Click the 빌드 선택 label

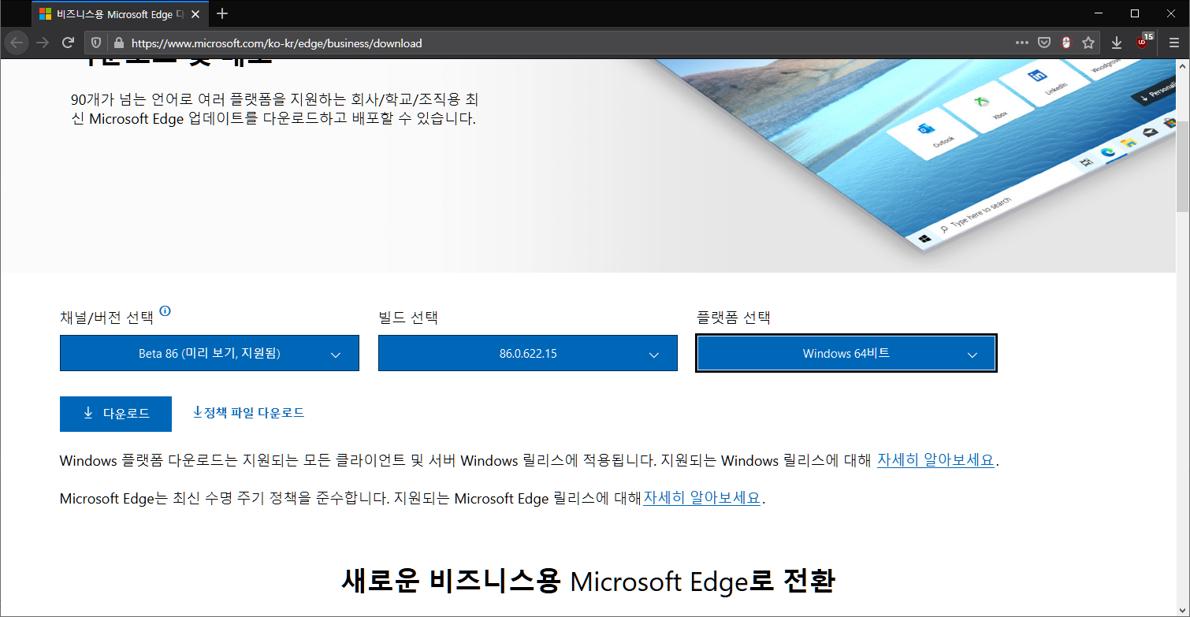pyautogui.click(x=408, y=318)
